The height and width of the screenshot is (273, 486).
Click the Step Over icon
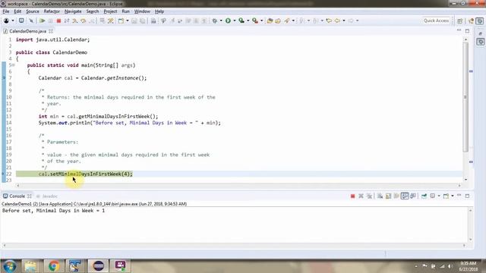tap(83, 20)
